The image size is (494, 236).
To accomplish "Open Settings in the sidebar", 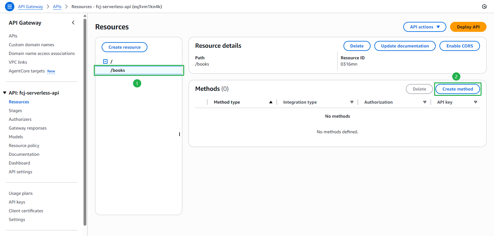I will point(17,219).
